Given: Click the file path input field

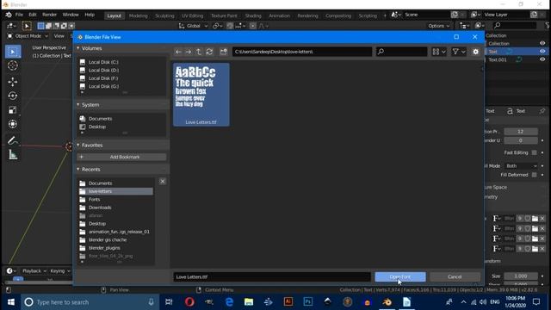Looking at the screenshot, I should (x=302, y=52).
